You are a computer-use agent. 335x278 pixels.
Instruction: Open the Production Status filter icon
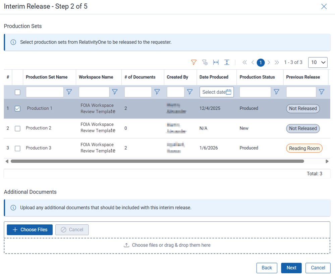click(276, 92)
